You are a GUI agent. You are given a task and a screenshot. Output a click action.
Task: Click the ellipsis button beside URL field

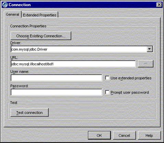click(145, 64)
